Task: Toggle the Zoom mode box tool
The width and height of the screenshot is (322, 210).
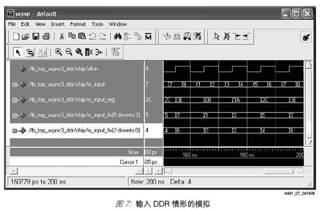Action: 30,52
